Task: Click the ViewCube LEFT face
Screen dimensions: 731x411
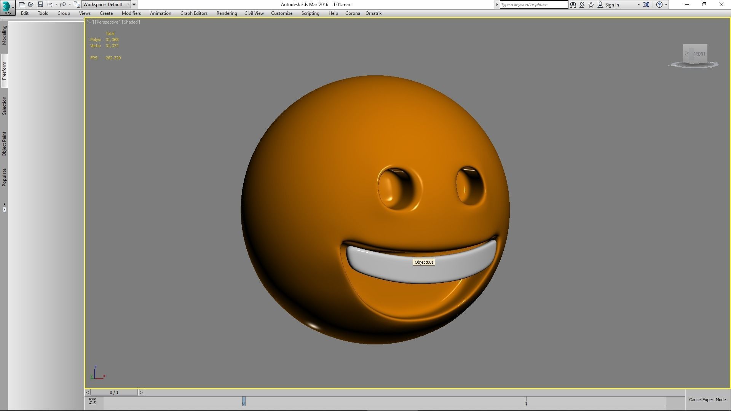Action: [x=687, y=54]
